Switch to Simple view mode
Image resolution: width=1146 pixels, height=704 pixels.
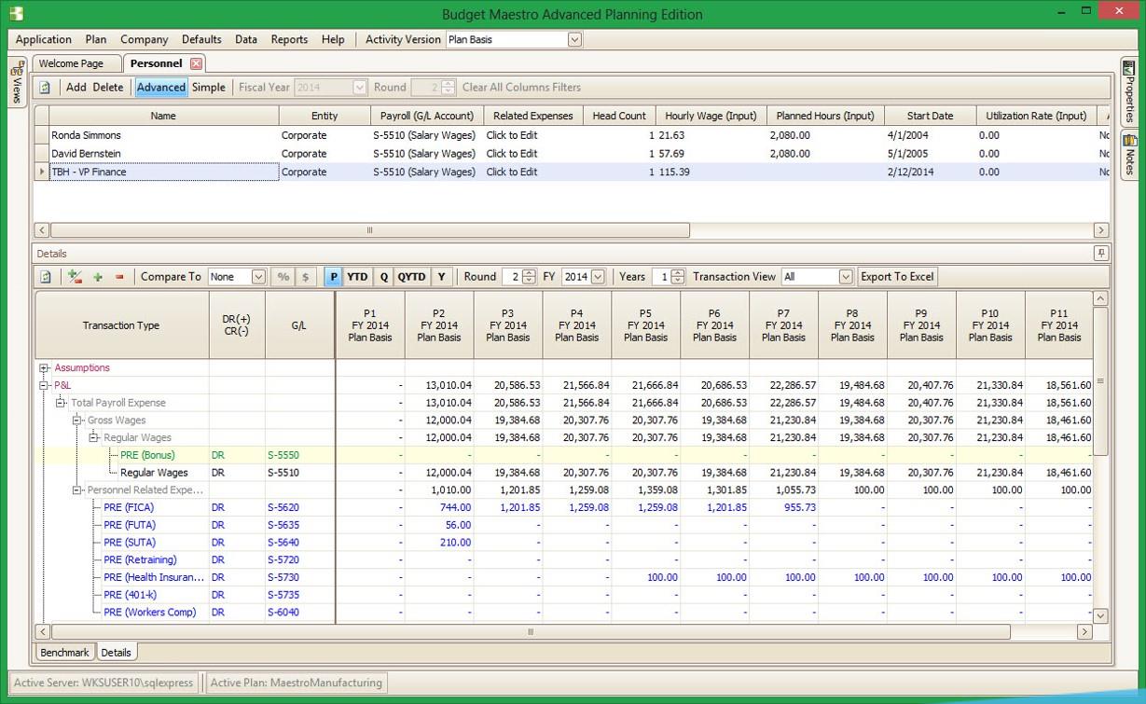point(209,87)
